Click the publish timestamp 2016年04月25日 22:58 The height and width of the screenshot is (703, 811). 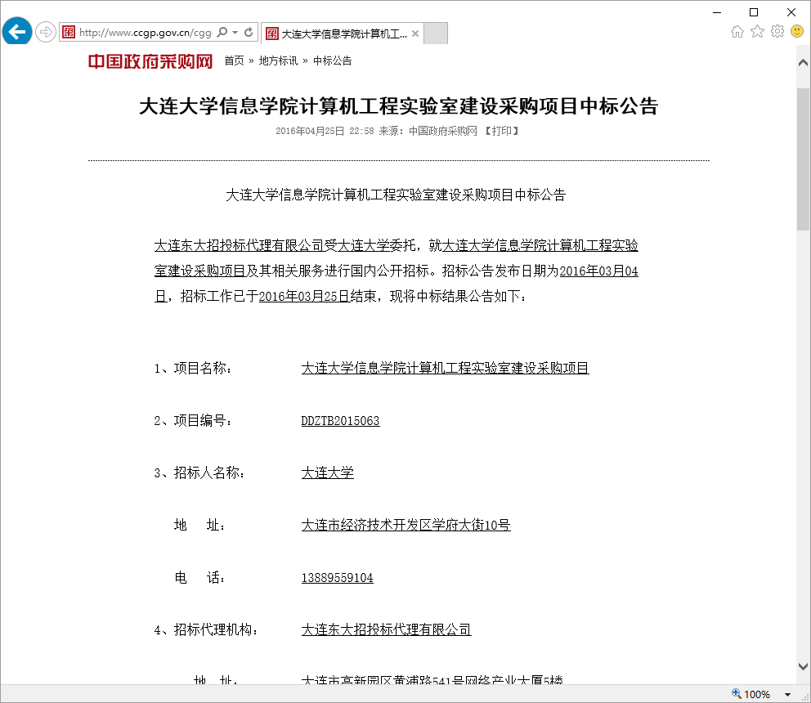point(325,132)
